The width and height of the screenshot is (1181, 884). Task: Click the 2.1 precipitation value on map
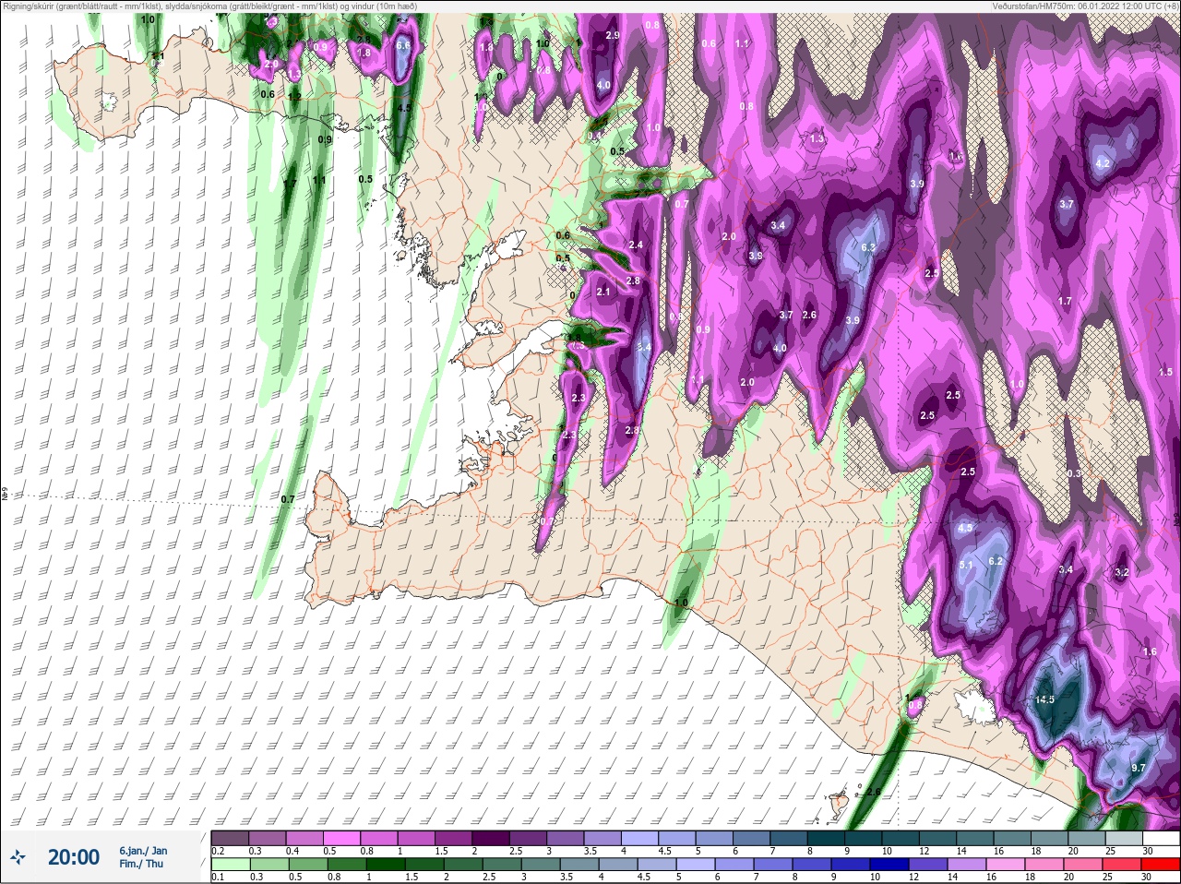(603, 292)
